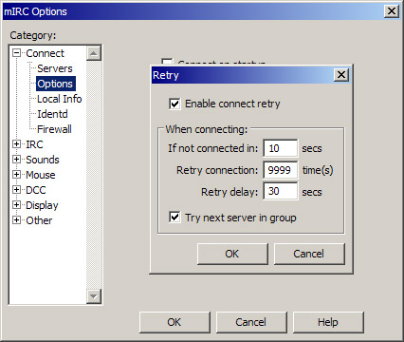The height and width of the screenshot is (342, 404).
Task: Select Options under Connect
Action: pyautogui.click(x=55, y=84)
